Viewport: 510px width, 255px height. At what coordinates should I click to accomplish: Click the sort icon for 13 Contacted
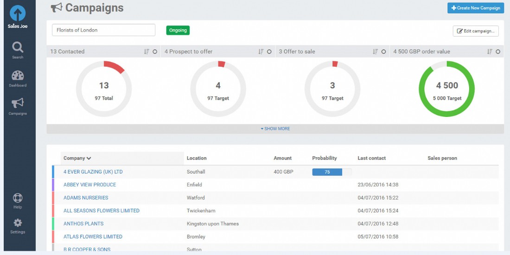point(147,51)
